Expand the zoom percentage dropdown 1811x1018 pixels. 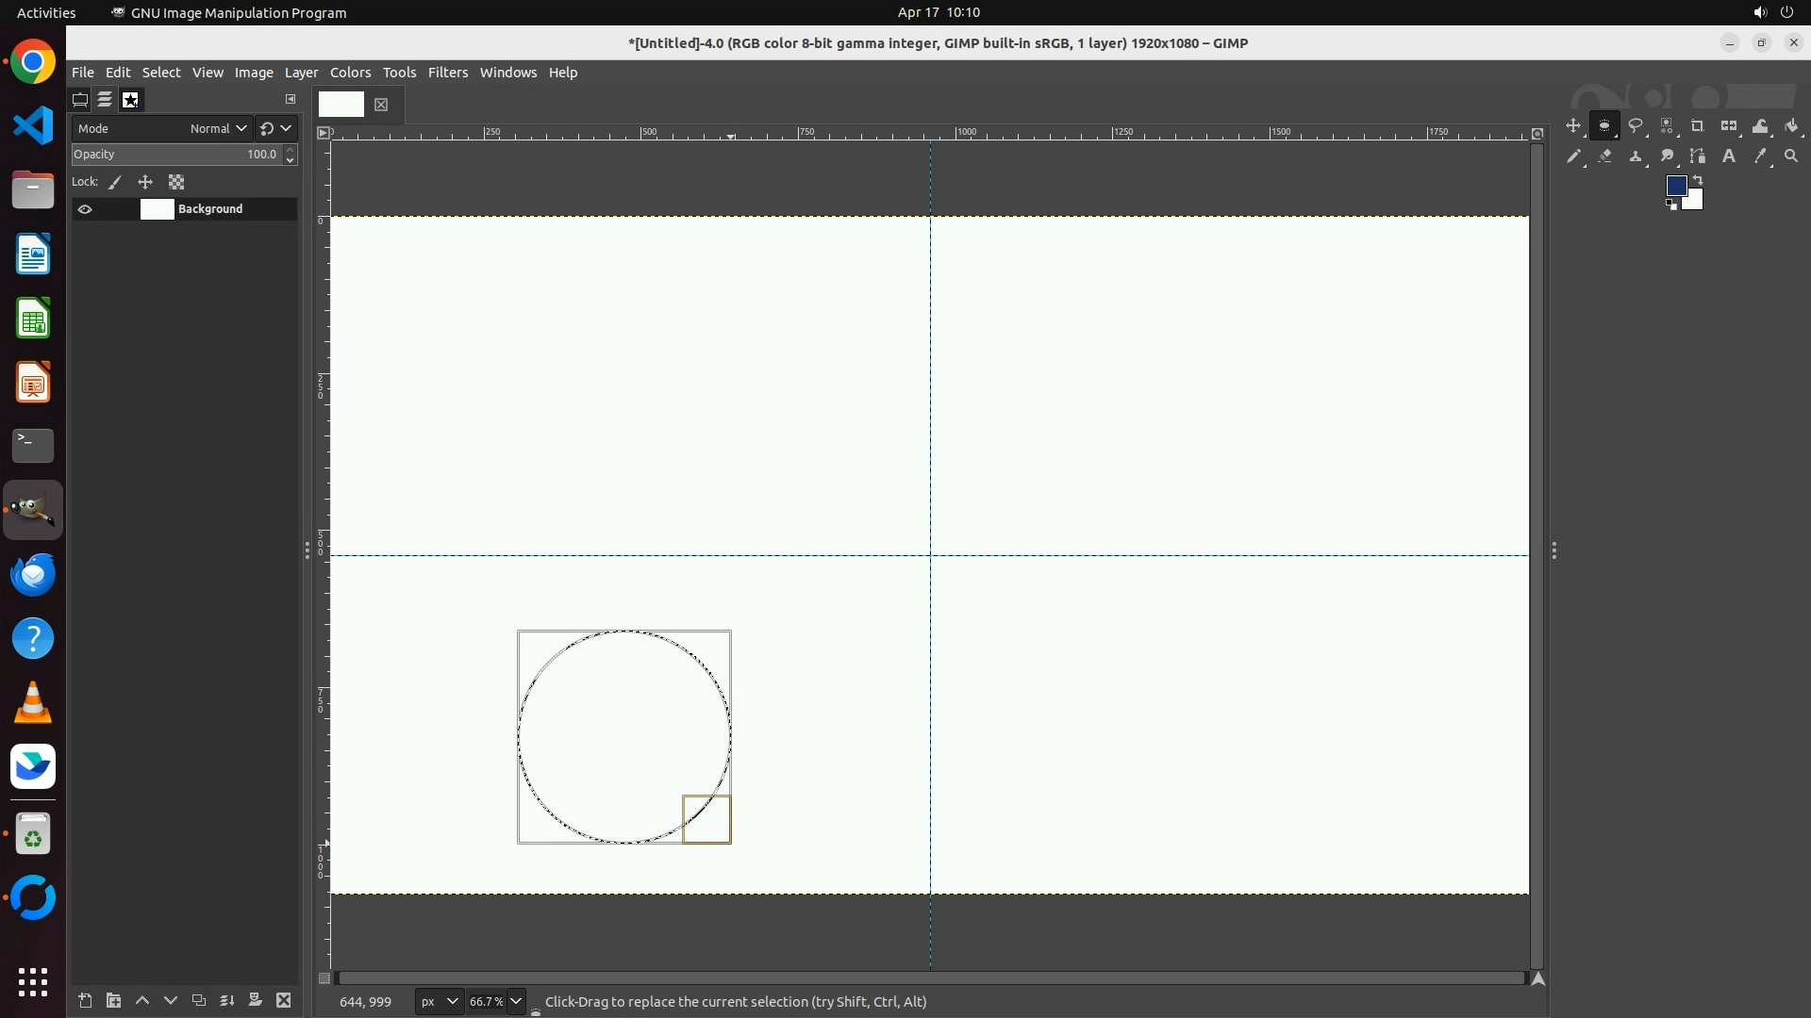[516, 1001]
